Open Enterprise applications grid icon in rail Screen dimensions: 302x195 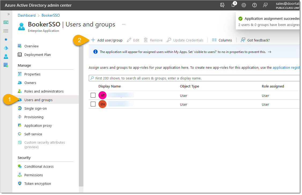tap(6, 65)
